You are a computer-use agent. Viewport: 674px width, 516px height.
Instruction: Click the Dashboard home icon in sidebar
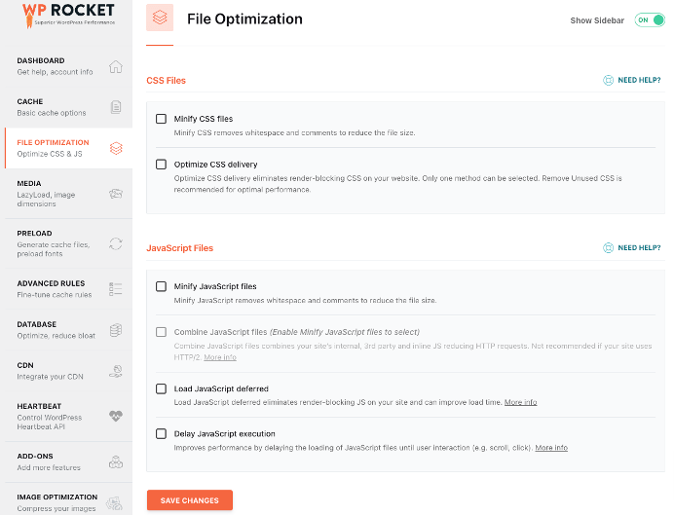pos(116,66)
